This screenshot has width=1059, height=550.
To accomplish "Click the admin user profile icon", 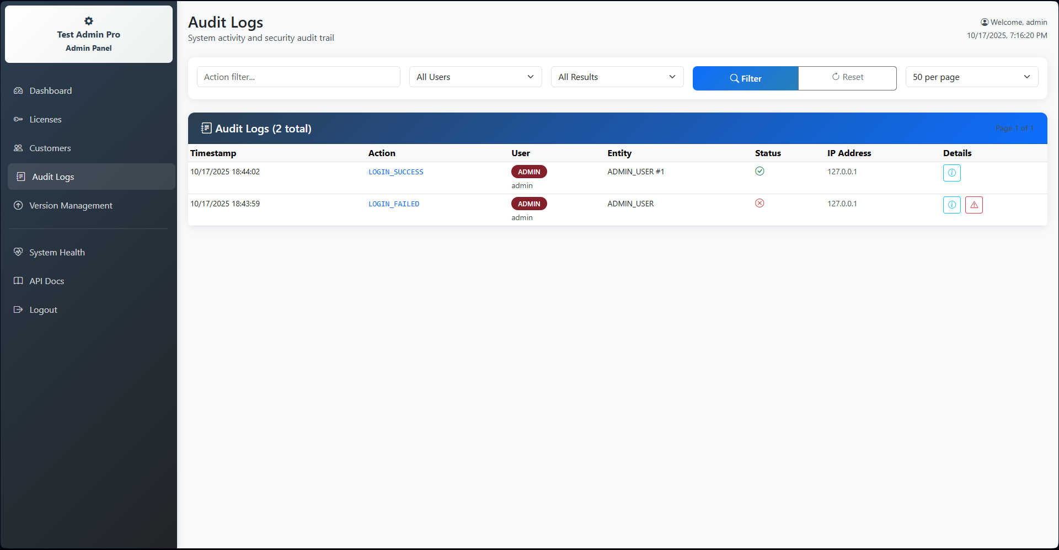I will (x=984, y=23).
